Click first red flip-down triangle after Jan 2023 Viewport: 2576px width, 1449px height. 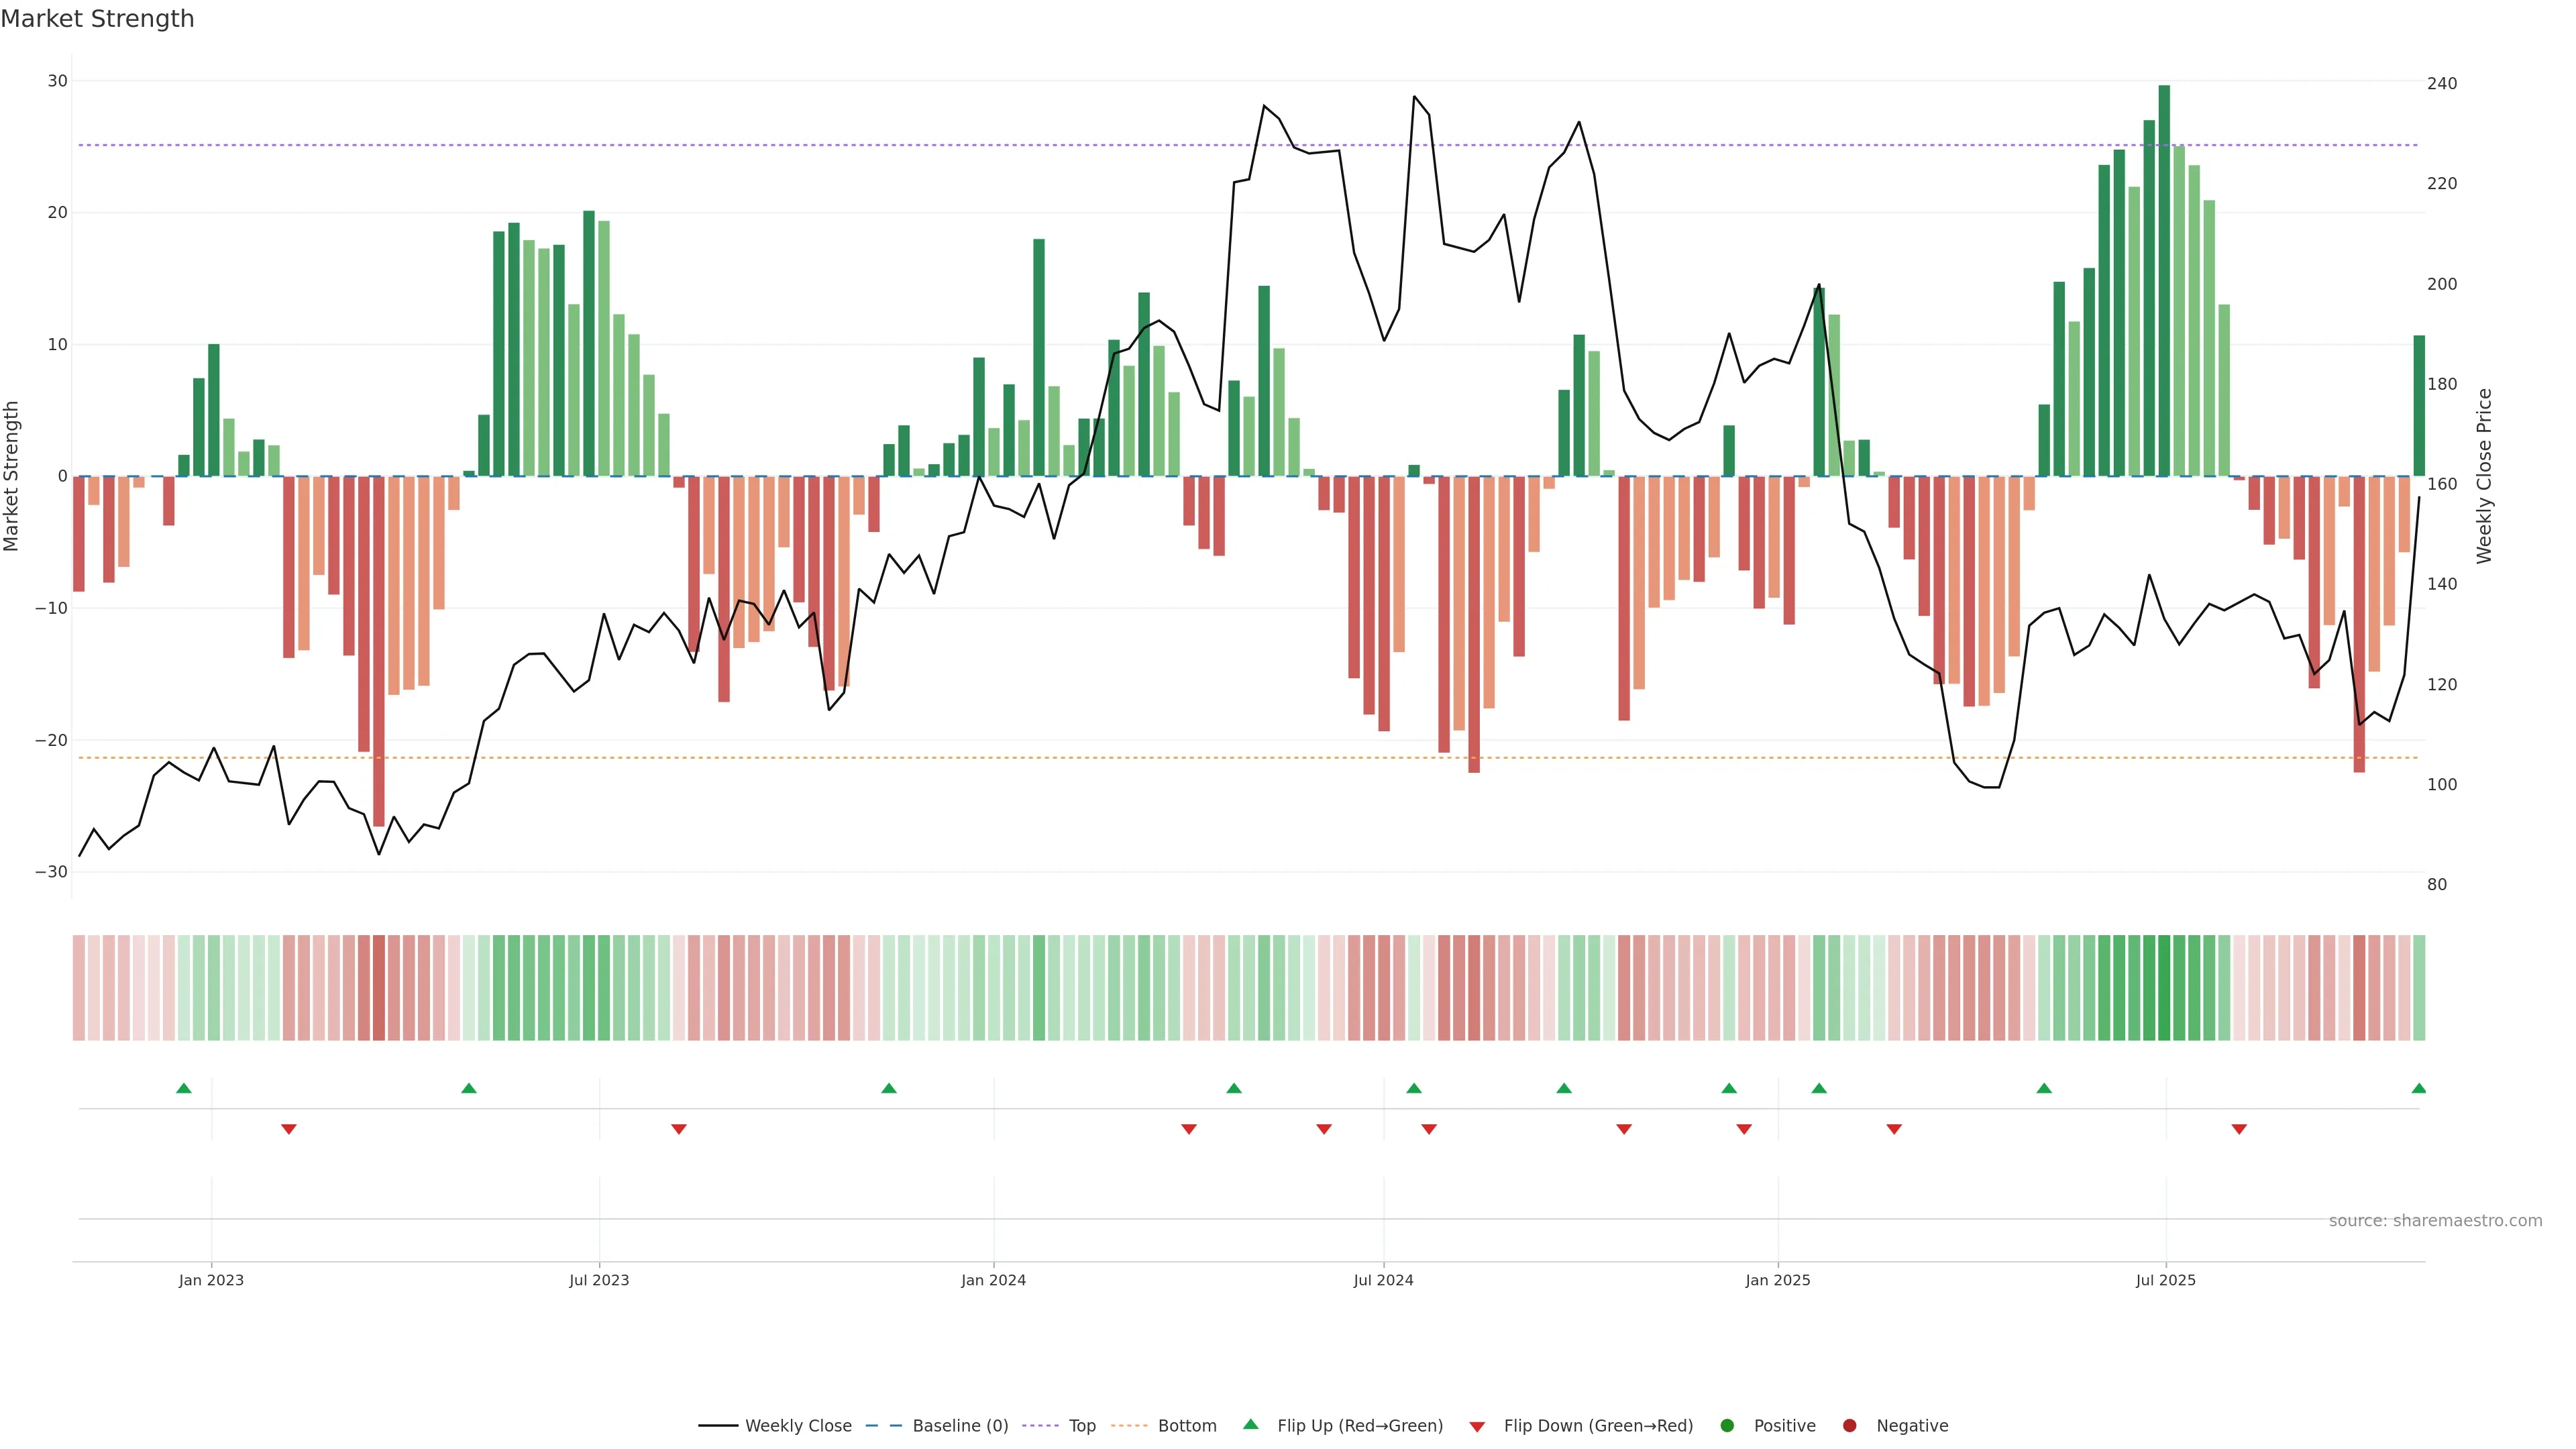[289, 1129]
